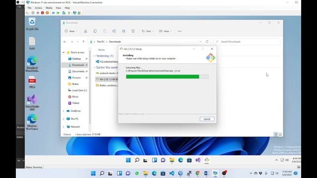
Task: Click Documents in Quick access
Action: (78, 71)
